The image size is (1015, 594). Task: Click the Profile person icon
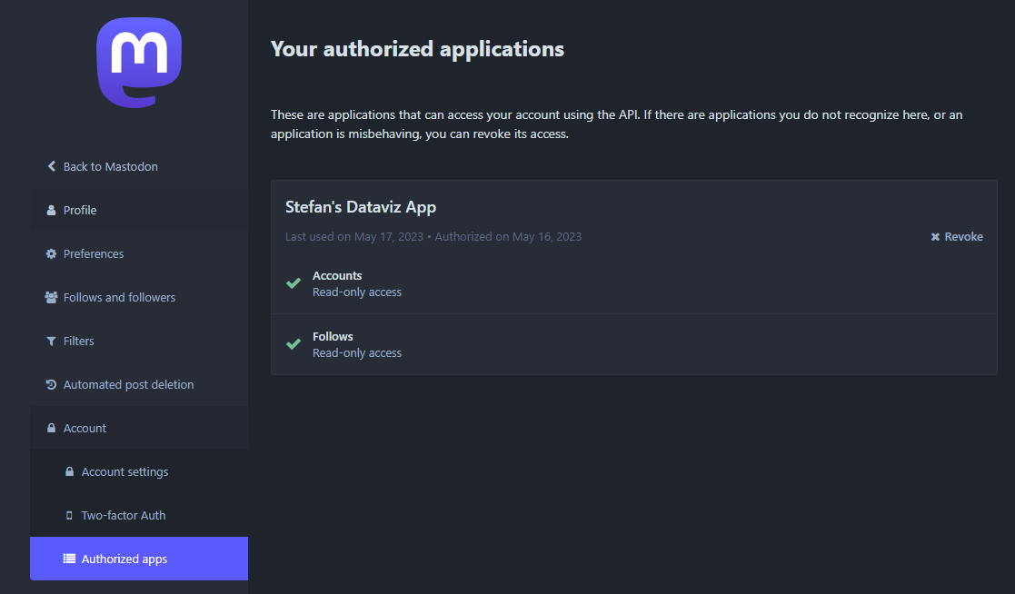(51, 211)
